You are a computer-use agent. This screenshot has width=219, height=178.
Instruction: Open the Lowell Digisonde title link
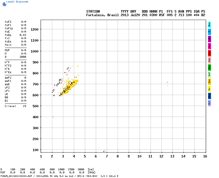[17, 2]
